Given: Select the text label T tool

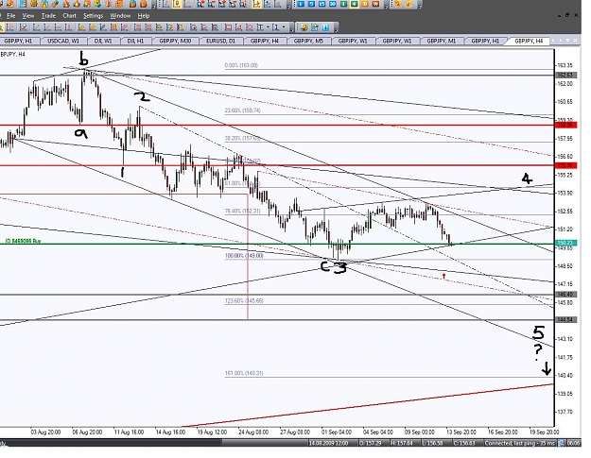Looking at the screenshot, I should [x=260, y=27].
